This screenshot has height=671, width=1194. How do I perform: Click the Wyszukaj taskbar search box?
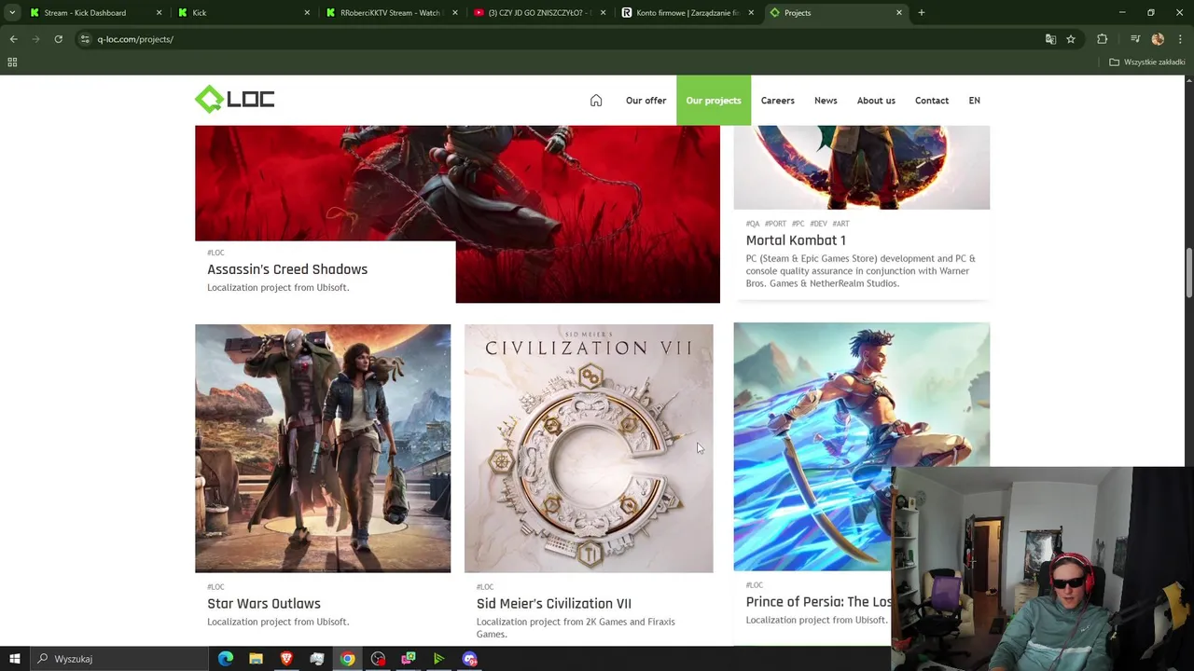tap(119, 659)
